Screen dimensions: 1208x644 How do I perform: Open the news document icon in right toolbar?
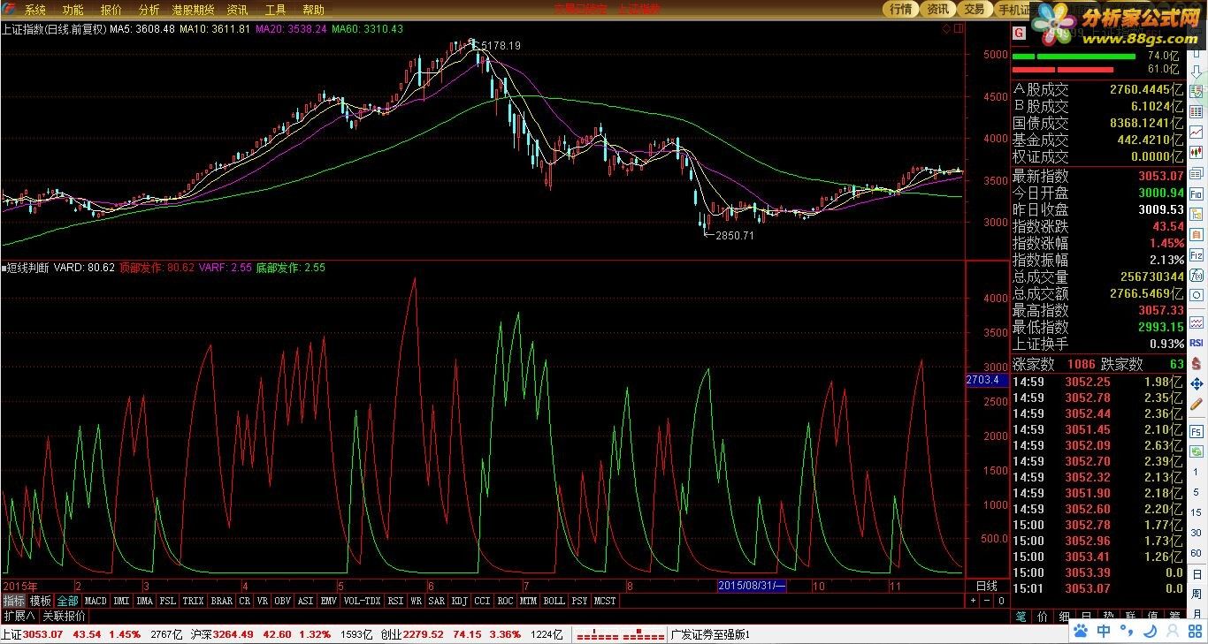(x=1197, y=173)
